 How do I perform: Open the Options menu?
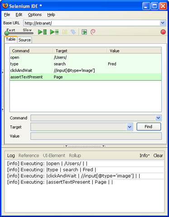coord(35,14)
